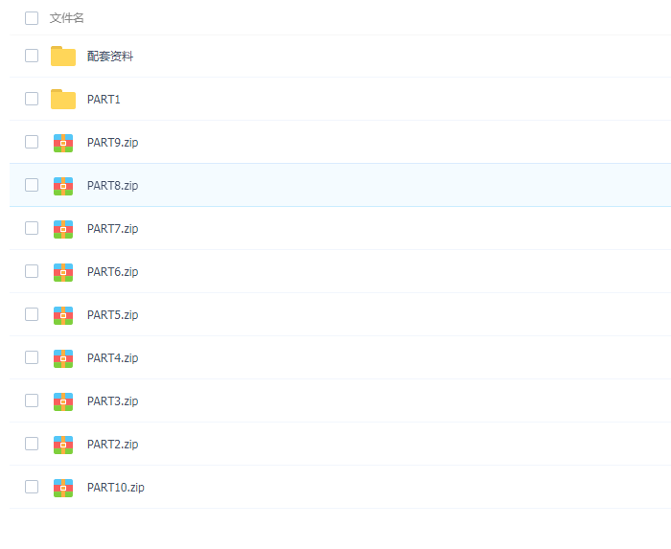Click the PART10.zip archive icon
671x549 pixels.
[63, 489]
